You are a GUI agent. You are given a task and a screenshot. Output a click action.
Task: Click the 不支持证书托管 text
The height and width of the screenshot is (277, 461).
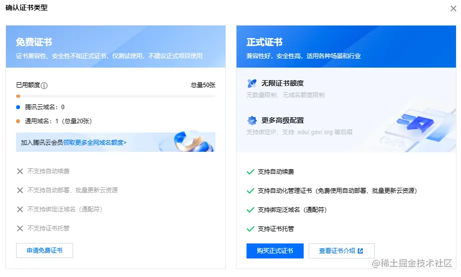[x=48, y=228]
